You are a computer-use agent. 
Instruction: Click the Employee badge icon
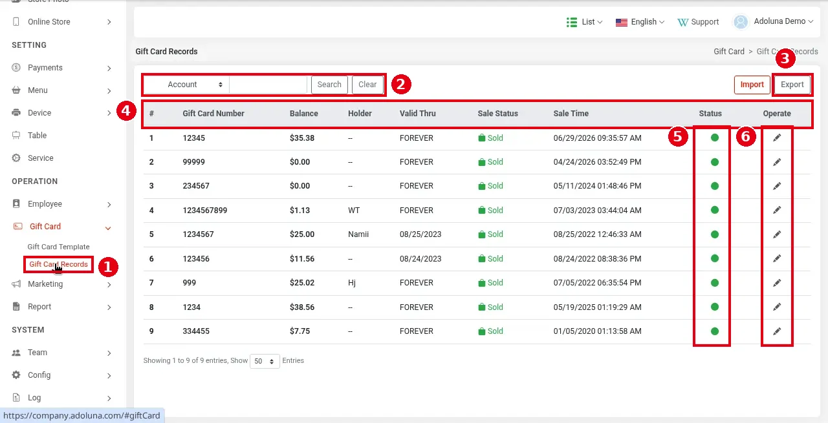click(16, 204)
